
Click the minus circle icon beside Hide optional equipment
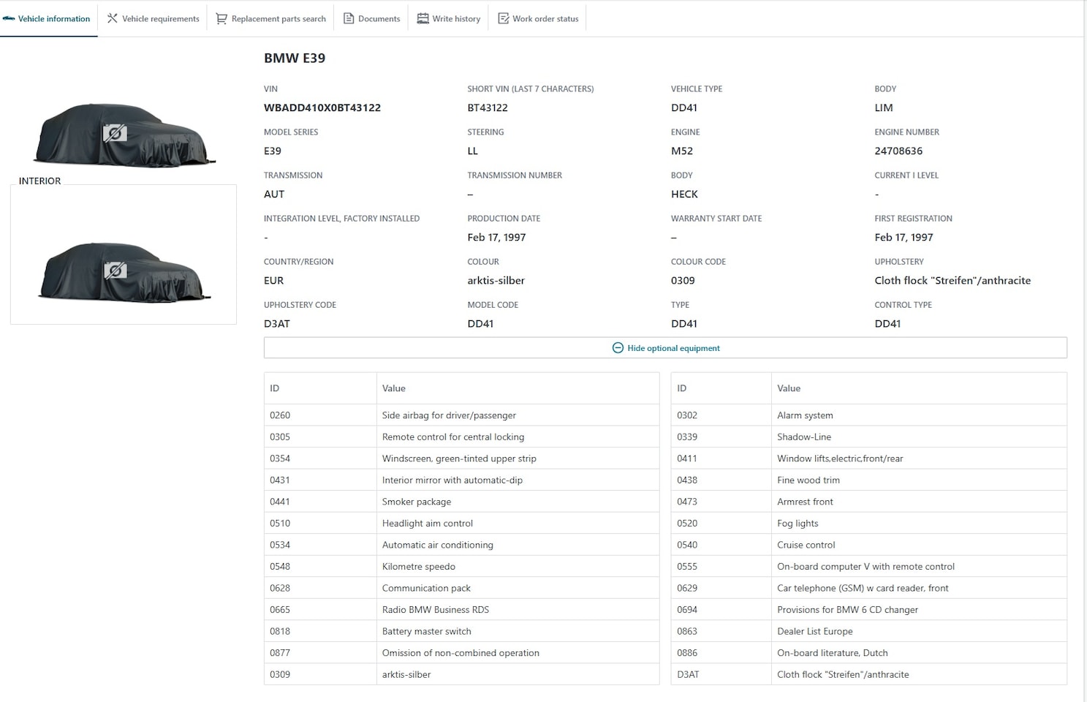click(x=618, y=348)
